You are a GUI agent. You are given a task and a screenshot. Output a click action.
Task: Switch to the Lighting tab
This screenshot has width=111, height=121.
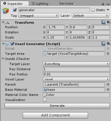40,4
